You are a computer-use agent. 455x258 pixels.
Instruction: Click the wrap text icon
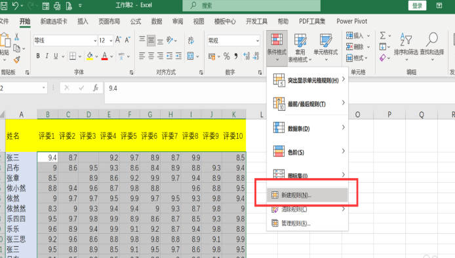(191, 41)
